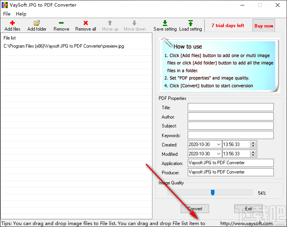Open the www.vaysoft.com link
The height and width of the screenshot is (227, 287).
coord(246,224)
